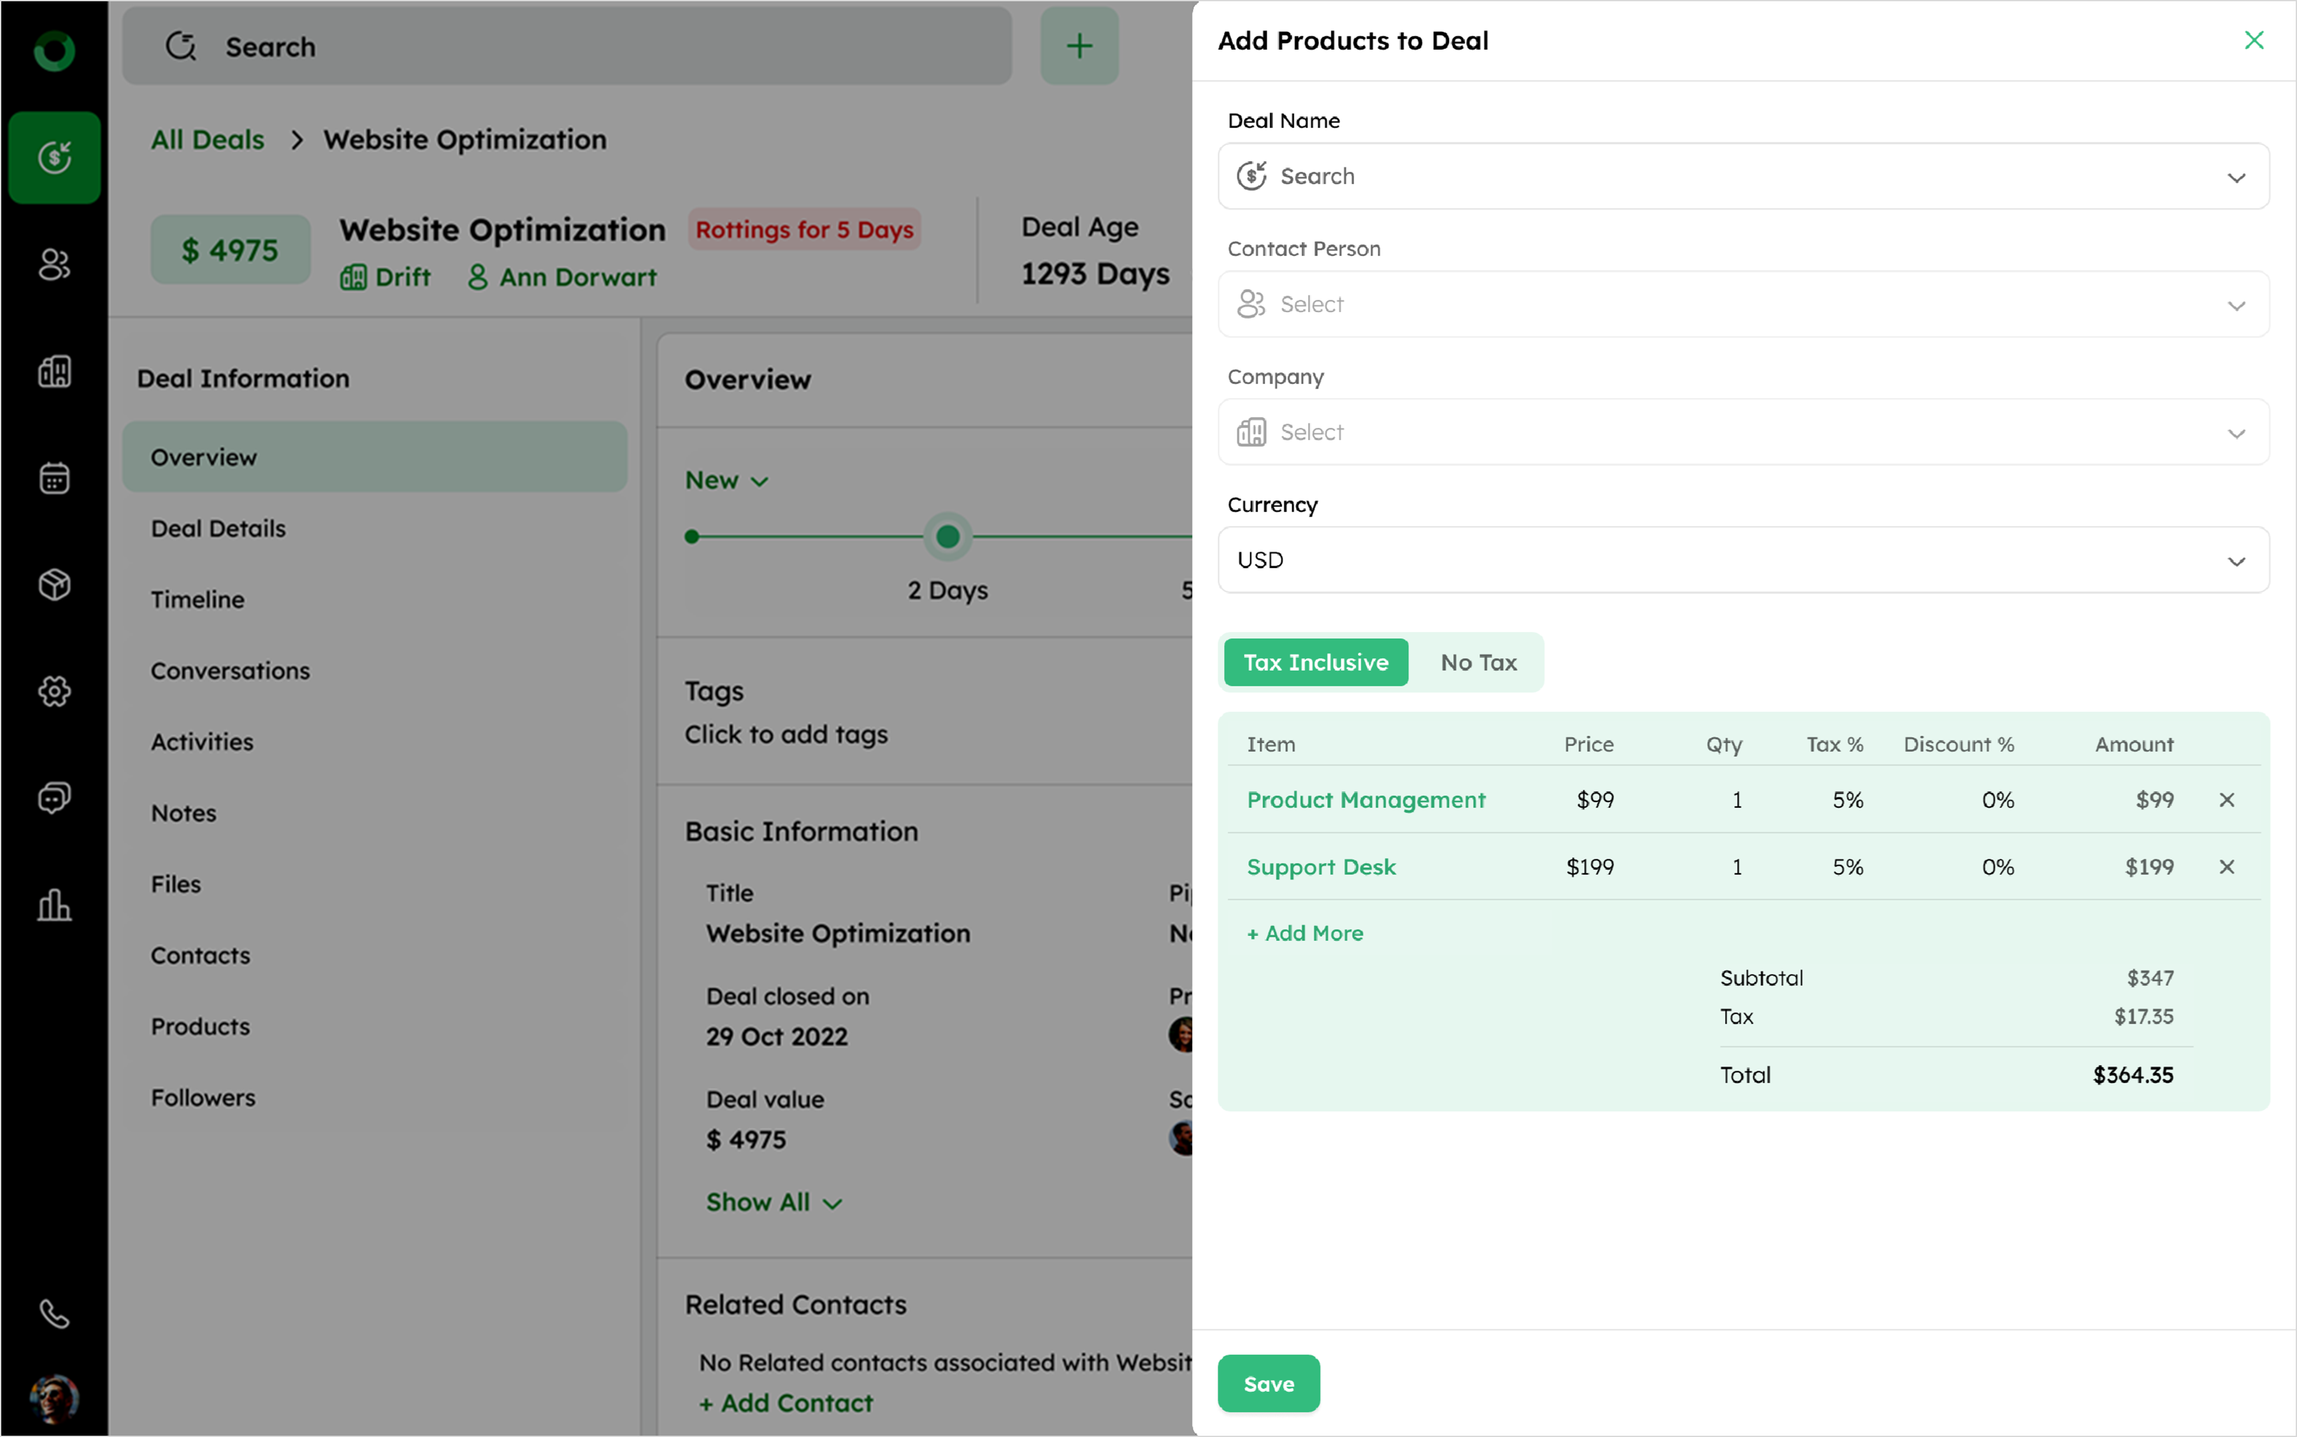Viewport: 2297px width, 1437px height.
Task: Click the phone dialer icon
Action: point(54,1313)
